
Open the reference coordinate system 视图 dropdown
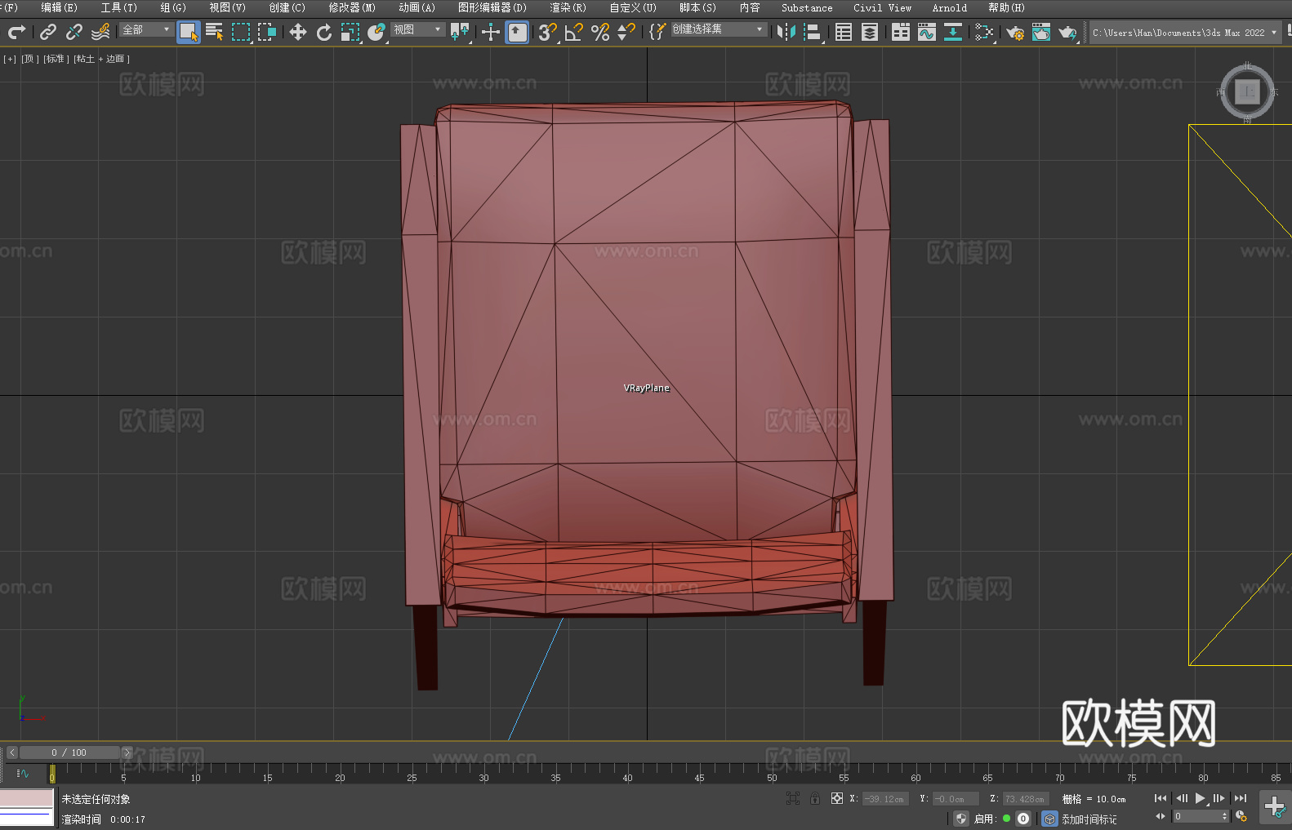click(x=417, y=29)
